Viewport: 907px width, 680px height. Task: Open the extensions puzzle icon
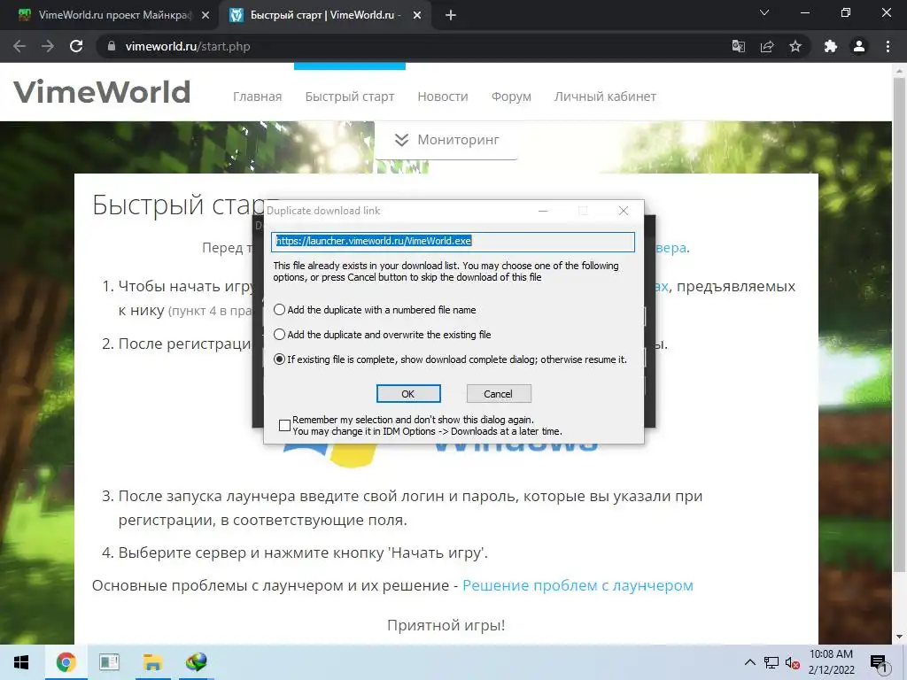tap(831, 46)
